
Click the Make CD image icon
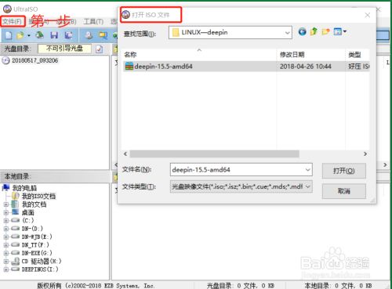click(89, 35)
